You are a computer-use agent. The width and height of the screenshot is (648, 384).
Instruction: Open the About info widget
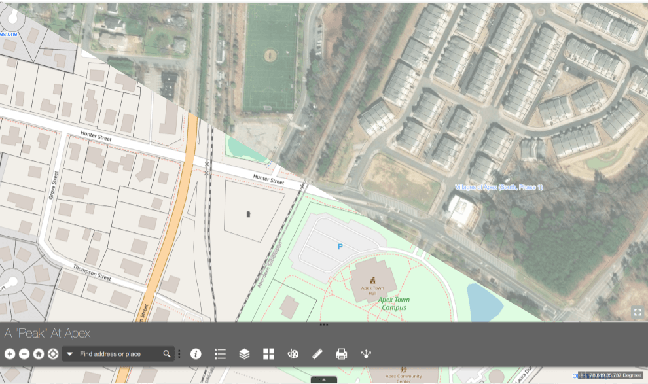pos(196,354)
